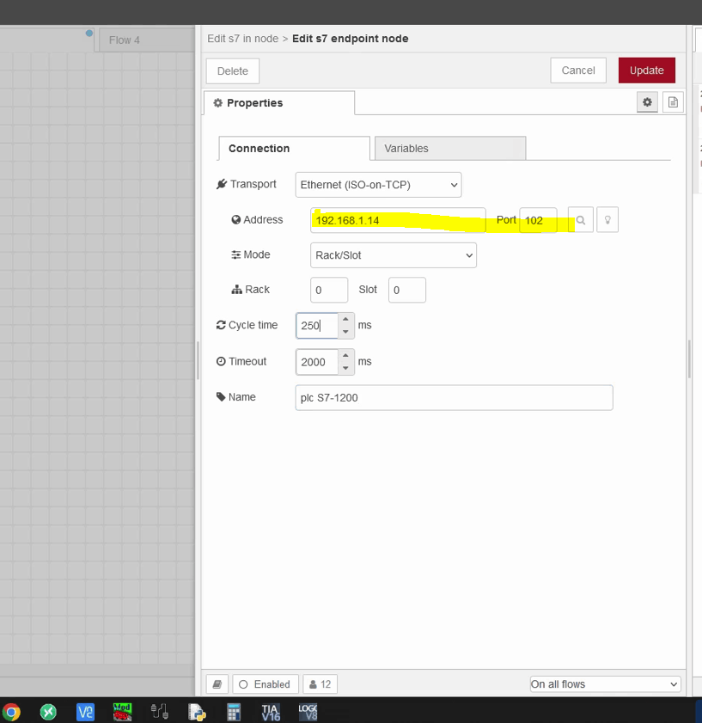Screen dimensions: 702x723
Task: Open LOGO V8 from the taskbar
Action: coord(308,712)
